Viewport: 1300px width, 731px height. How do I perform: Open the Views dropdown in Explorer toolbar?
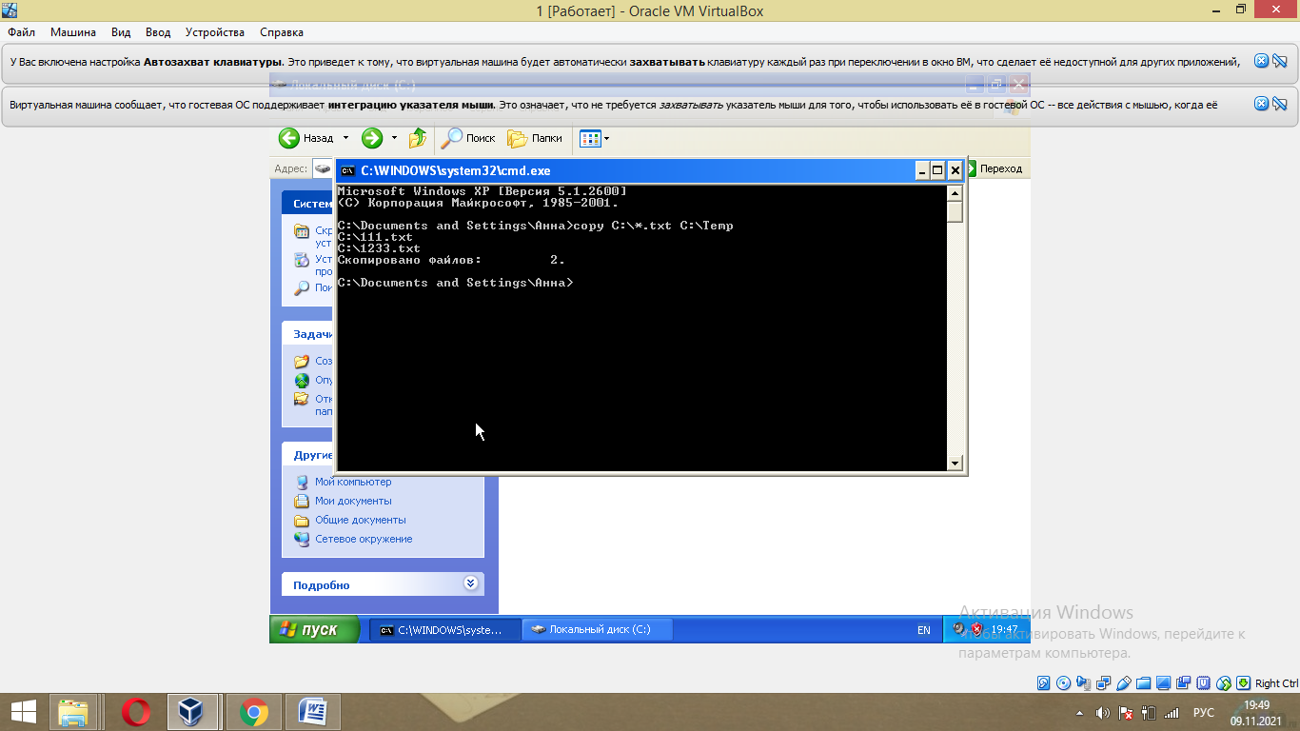[x=595, y=138]
